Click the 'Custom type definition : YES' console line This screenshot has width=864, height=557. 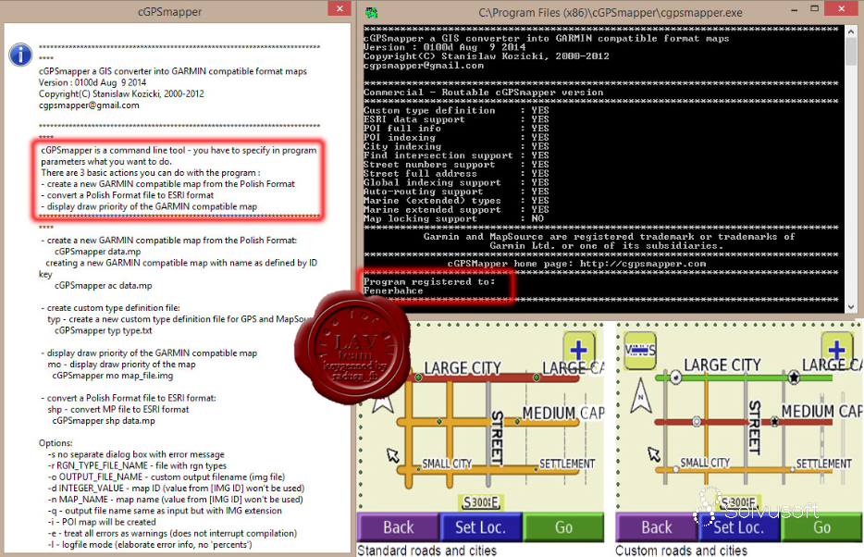[x=456, y=111]
